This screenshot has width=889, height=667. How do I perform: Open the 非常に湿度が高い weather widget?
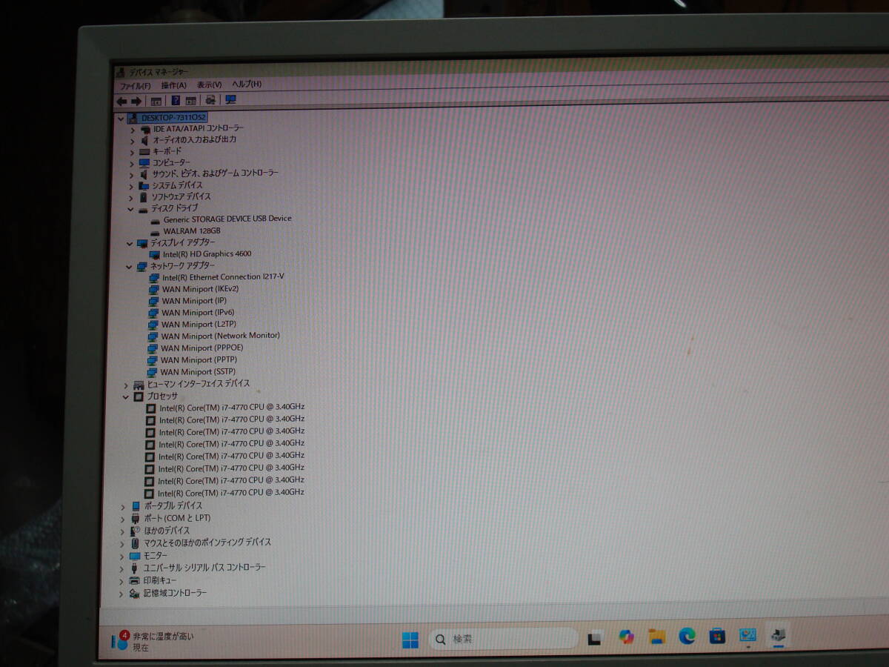point(153,641)
